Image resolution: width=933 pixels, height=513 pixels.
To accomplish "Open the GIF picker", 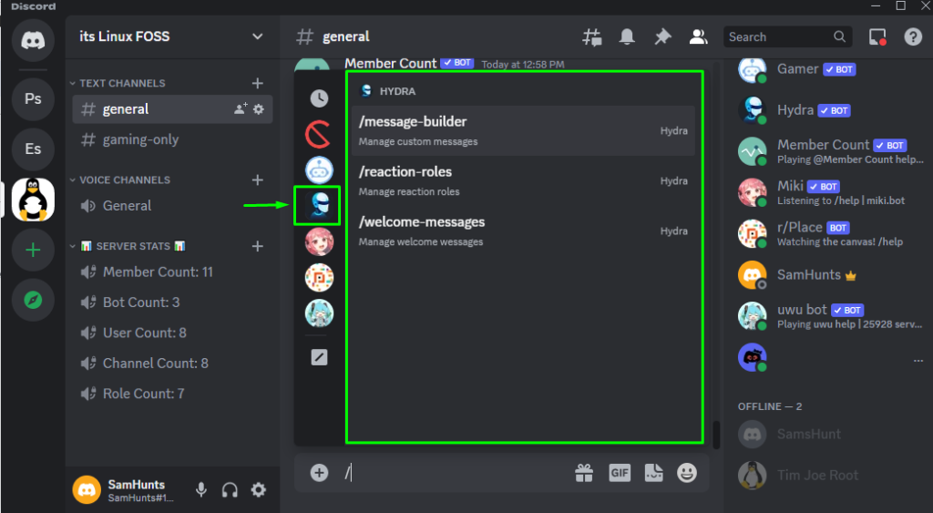I will coord(620,473).
